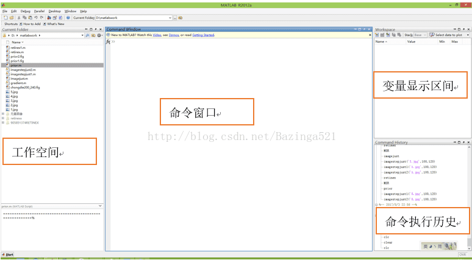Click the Copy toolbar icon
Viewport: 472px width, 260px height.
coord(24,18)
